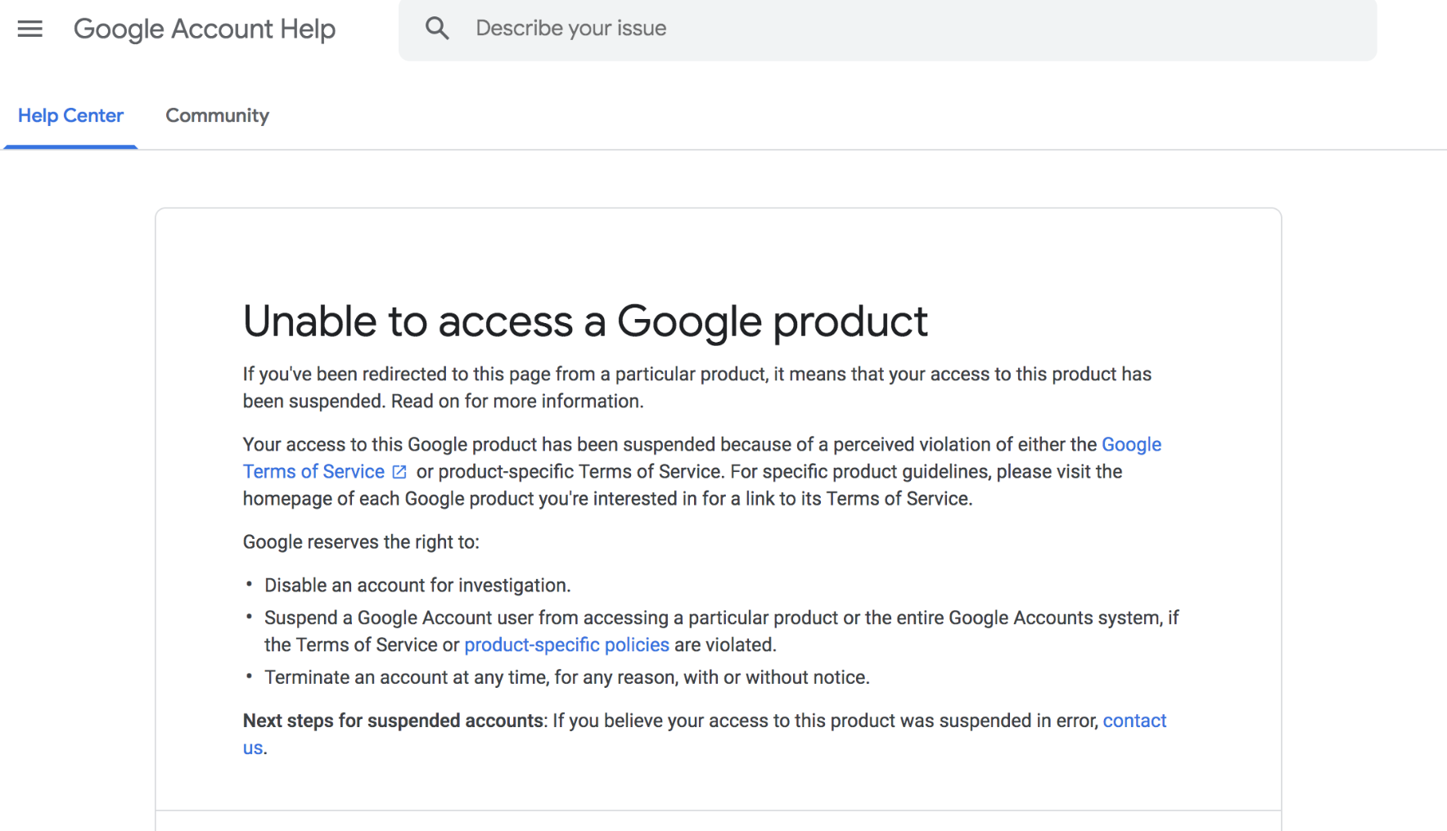
Task: Switch to the Help Center tab
Action: pos(70,115)
